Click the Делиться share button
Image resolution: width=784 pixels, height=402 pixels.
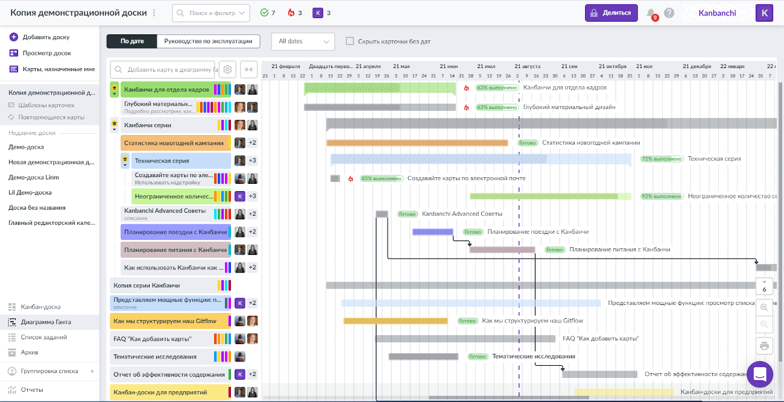click(x=612, y=13)
